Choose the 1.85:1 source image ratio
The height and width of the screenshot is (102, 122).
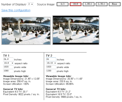(x=89, y=4)
